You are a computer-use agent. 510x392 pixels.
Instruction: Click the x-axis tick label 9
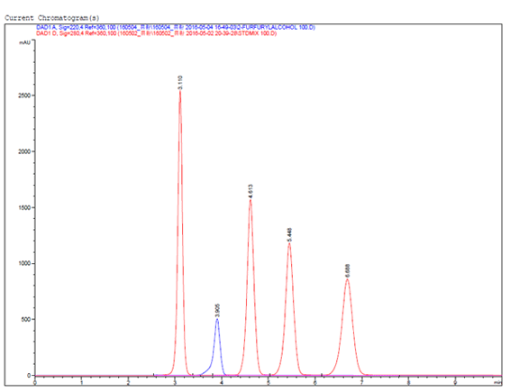[455, 383]
